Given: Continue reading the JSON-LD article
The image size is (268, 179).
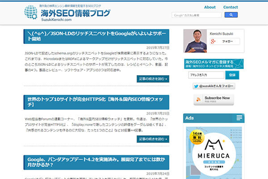Looking at the screenshot, I should 153,79.
